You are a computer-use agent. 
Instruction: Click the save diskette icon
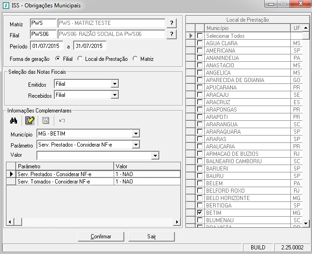click(x=46, y=121)
